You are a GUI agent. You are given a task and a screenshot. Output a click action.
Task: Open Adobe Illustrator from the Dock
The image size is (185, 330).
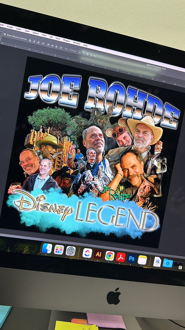(x=98, y=254)
